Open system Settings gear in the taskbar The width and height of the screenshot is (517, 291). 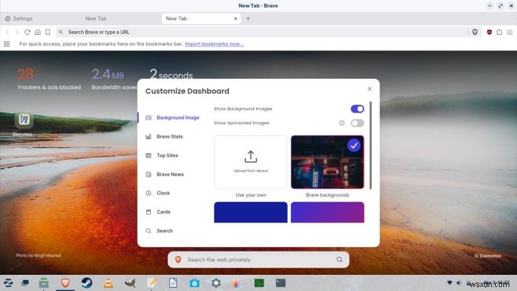(x=216, y=283)
